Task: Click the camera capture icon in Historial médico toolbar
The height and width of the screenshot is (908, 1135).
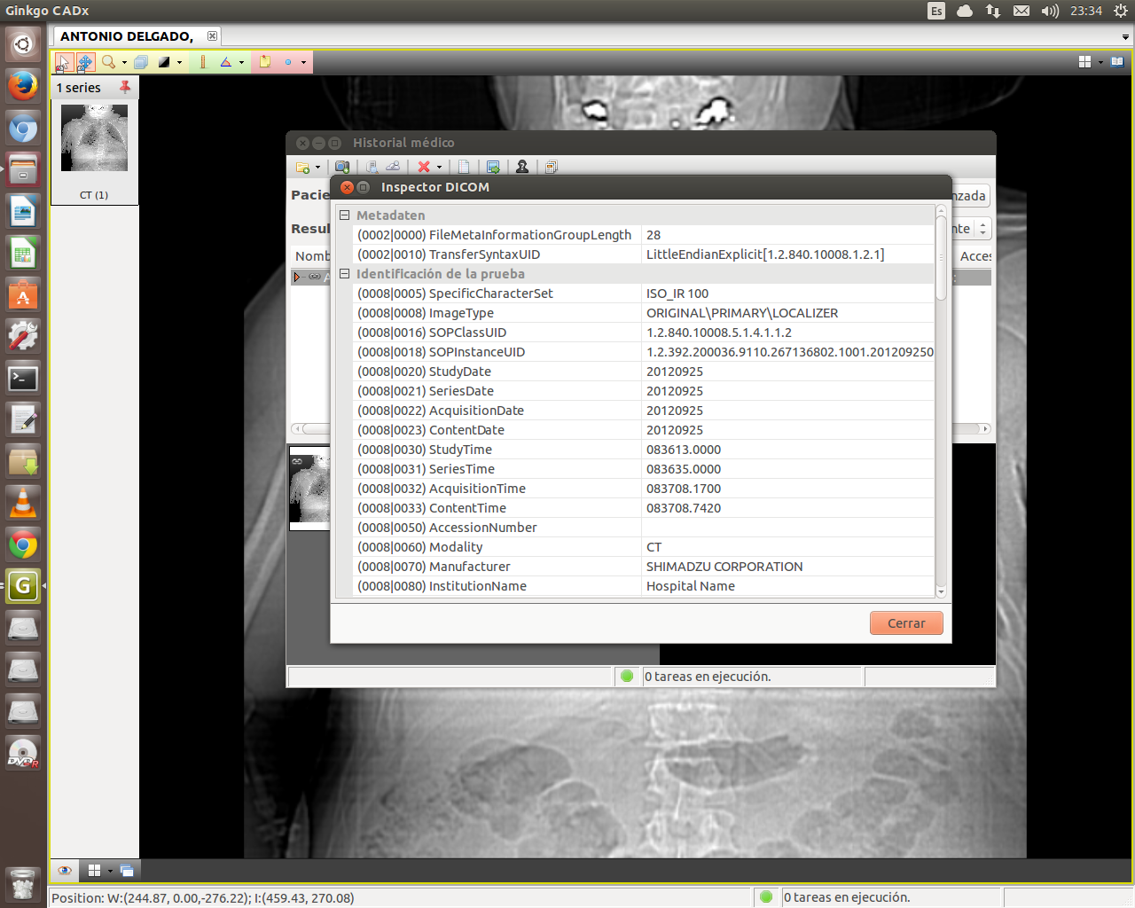Action: (x=342, y=167)
